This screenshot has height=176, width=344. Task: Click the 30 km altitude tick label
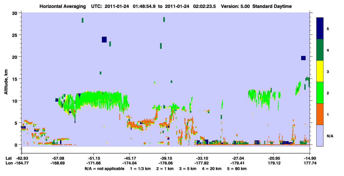15,13
